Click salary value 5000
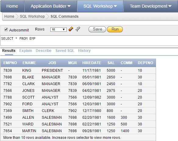The width and height of the screenshot is (178, 141). pyautogui.click(x=111, y=70)
